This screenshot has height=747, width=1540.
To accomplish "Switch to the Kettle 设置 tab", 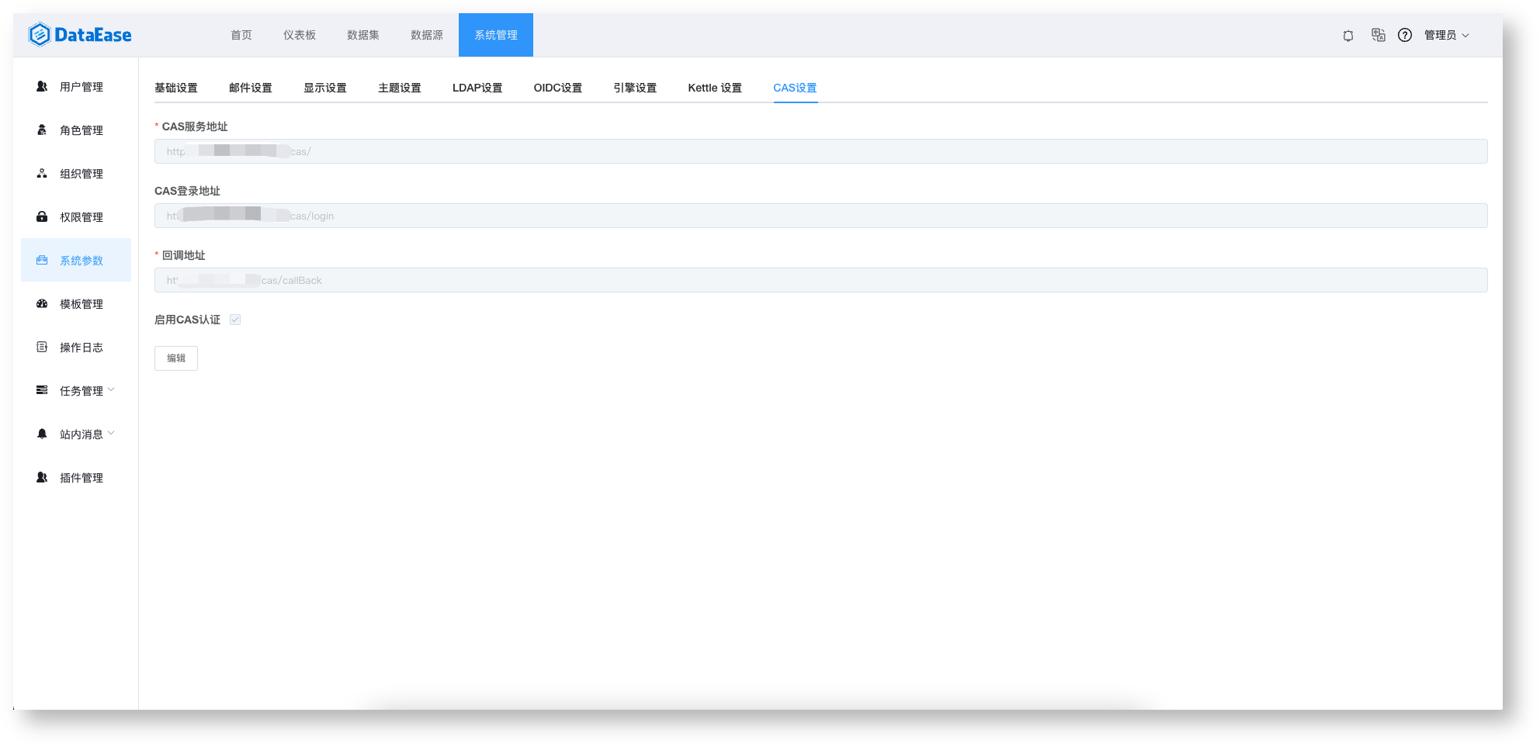I will 715,88.
